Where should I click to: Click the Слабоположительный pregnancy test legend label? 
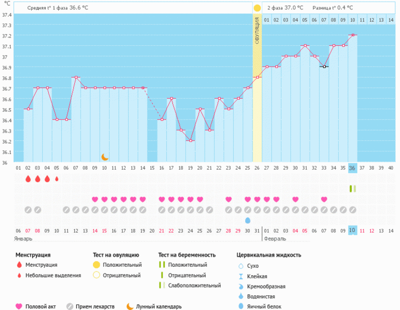tap(194, 286)
